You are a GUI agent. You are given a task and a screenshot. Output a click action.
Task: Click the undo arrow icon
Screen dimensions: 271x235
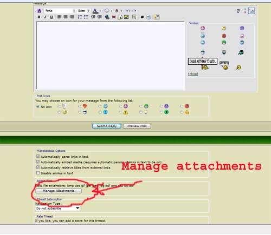[x=128, y=11]
